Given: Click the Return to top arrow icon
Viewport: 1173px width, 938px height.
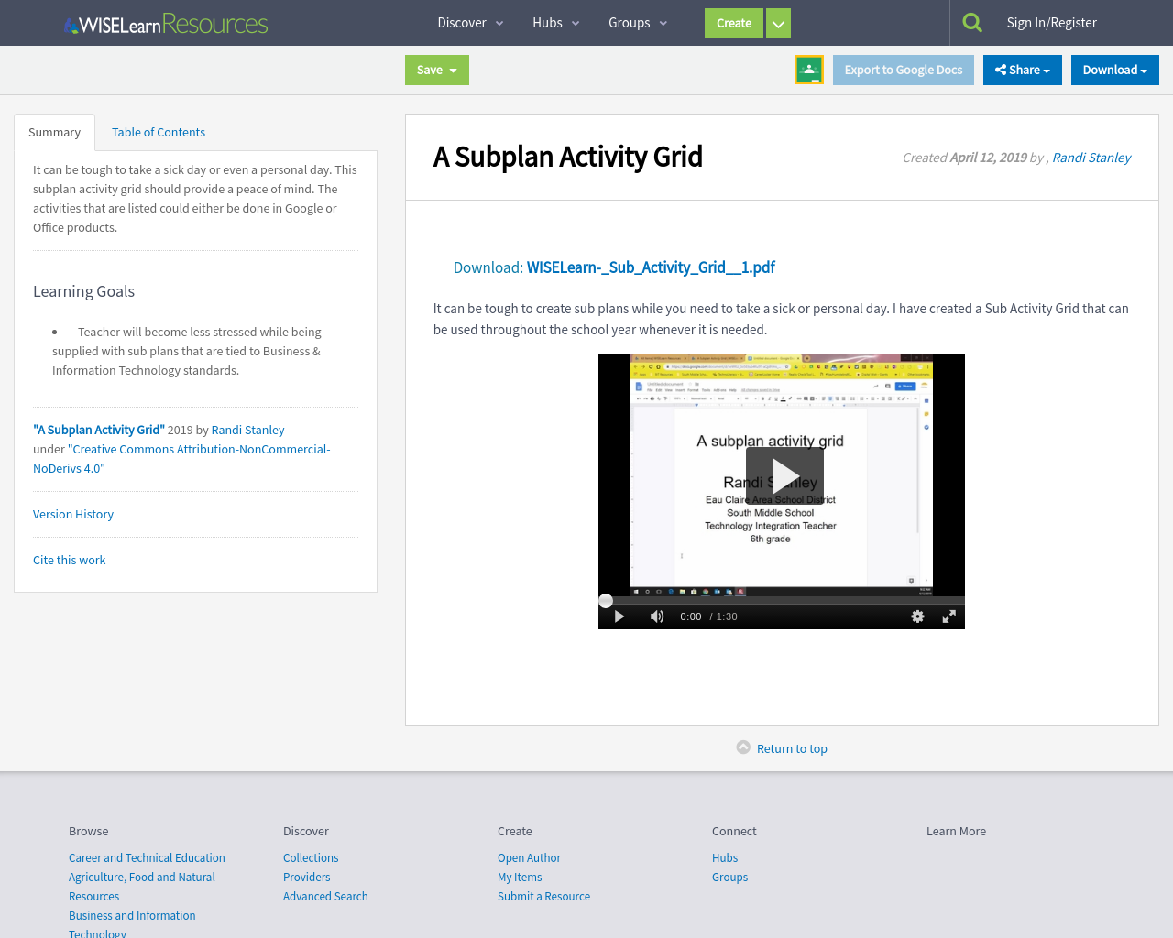Looking at the screenshot, I should (x=742, y=747).
